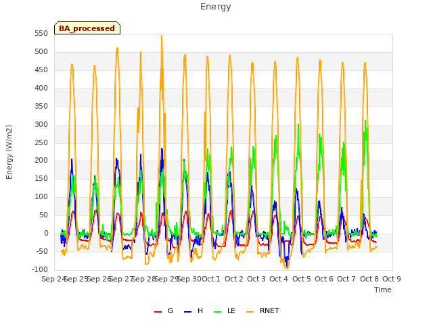The image size is (433, 324).
Task: Click the Energy (W/m2) axis label
Action: tap(9, 152)
